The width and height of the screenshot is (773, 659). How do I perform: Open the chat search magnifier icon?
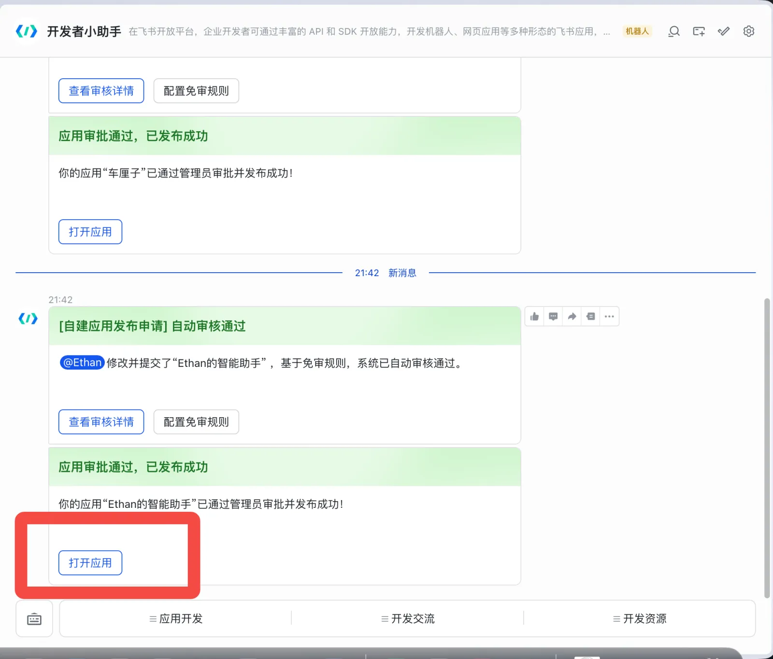(673, 31)
